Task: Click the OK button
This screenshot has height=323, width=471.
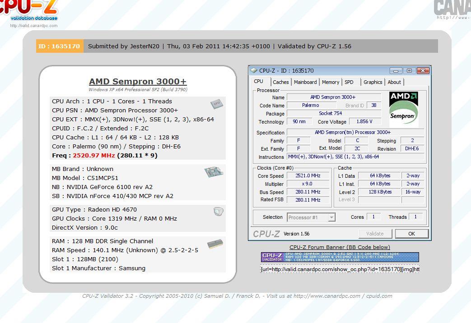Action: click(x=411, y=234)
